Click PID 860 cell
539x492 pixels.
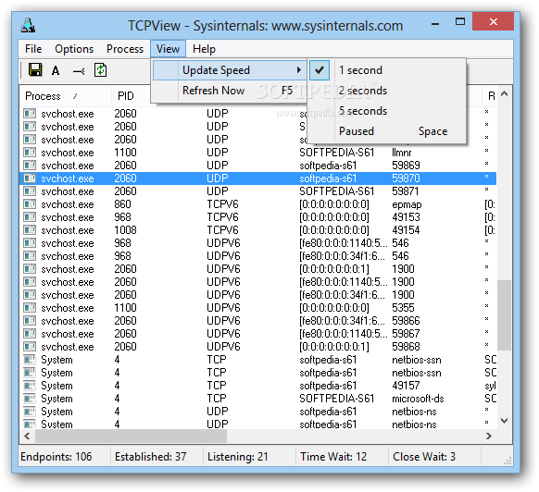tap(122, 204)
